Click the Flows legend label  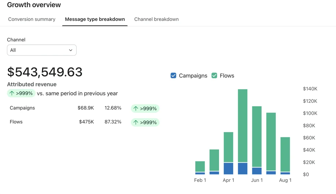227,76
